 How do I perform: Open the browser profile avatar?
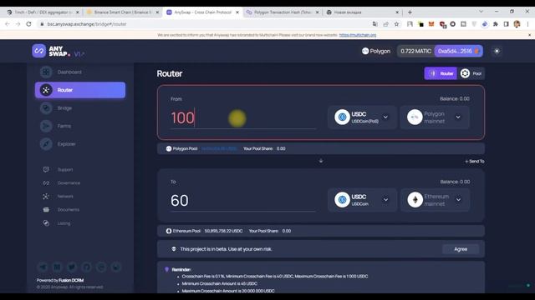point(517,24)
